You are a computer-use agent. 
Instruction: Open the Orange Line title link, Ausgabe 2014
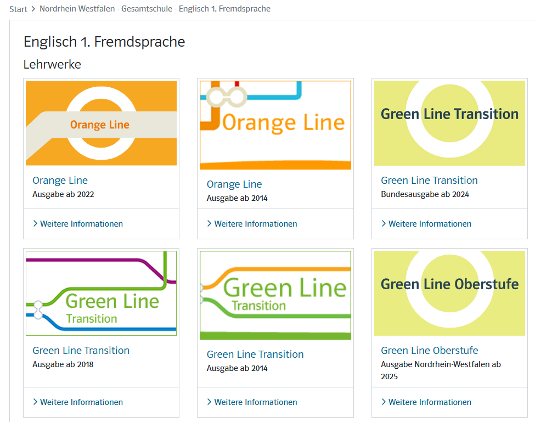234,184
